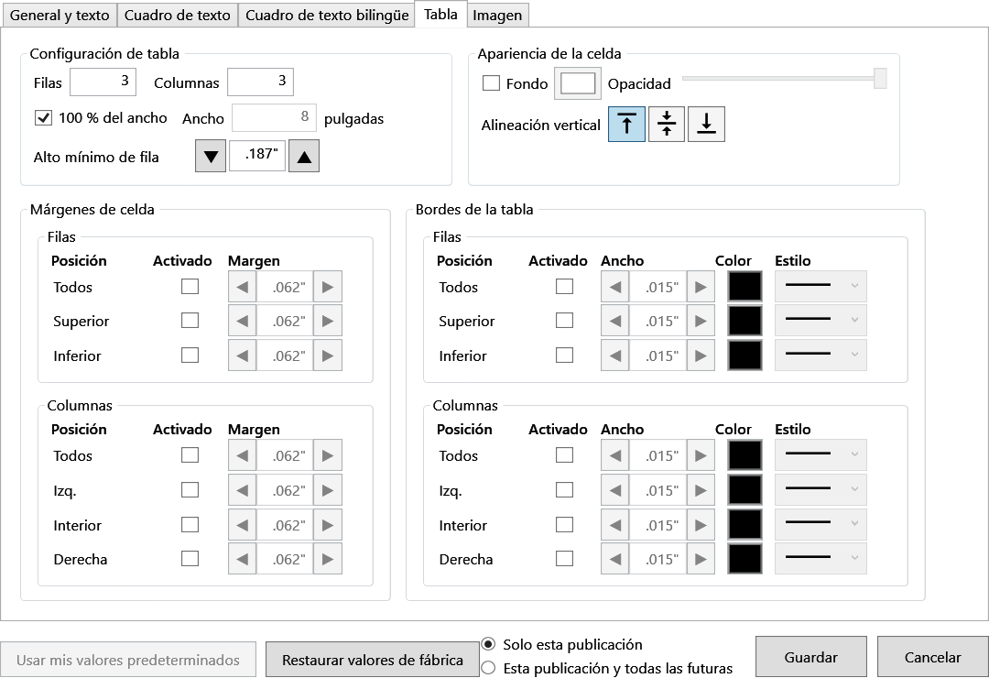The image size is (989, 678).
Task: Select the Tabla tab
Action: click(440, 14)
